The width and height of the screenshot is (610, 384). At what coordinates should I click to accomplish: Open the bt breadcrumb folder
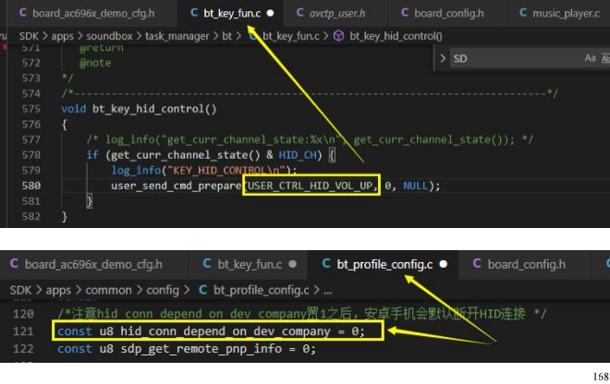pos(226,36)
